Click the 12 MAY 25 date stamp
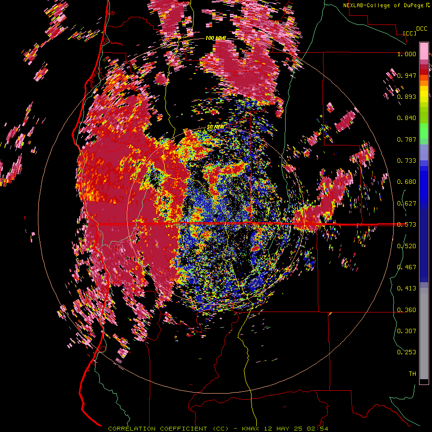 [x=284, y=429]
